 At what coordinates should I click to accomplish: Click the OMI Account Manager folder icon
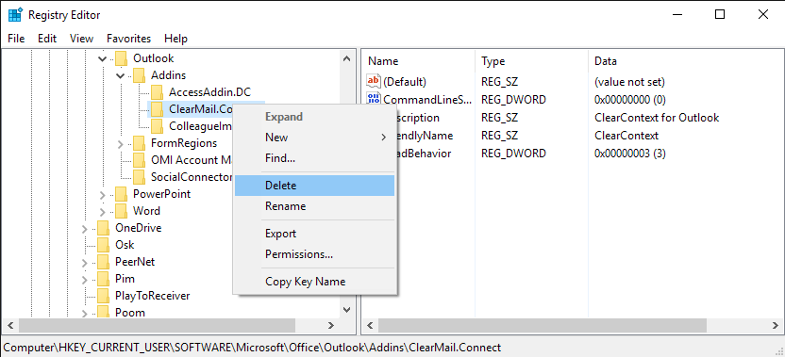click(140, 160)
